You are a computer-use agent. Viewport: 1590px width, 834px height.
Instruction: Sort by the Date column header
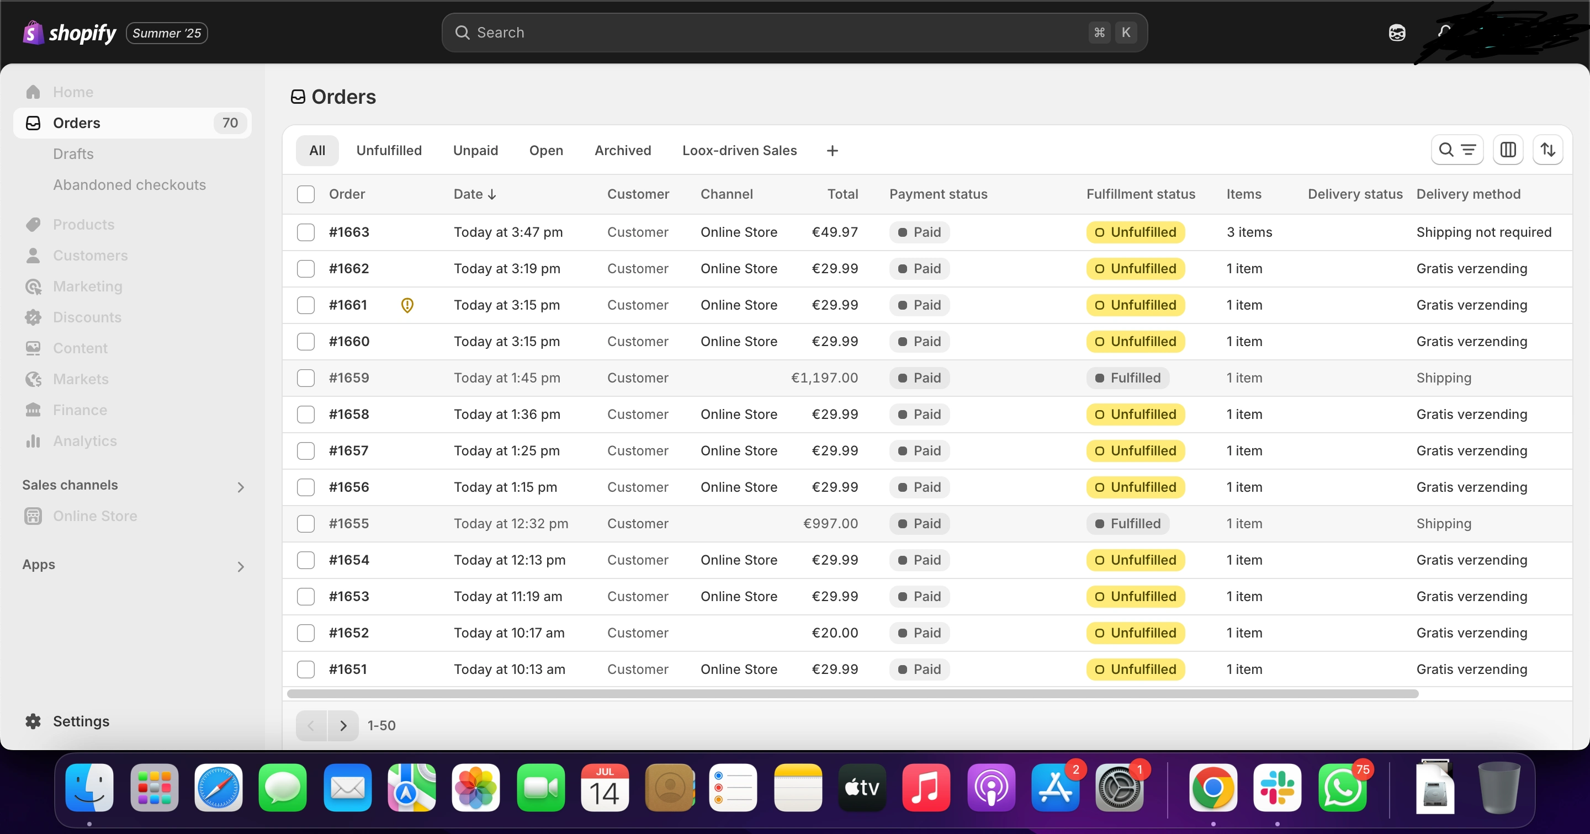tap(474, 194)
